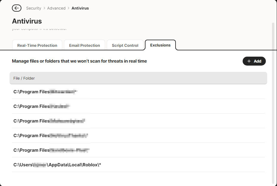
Task: Open the Email Protection tab
Action: 84,45
